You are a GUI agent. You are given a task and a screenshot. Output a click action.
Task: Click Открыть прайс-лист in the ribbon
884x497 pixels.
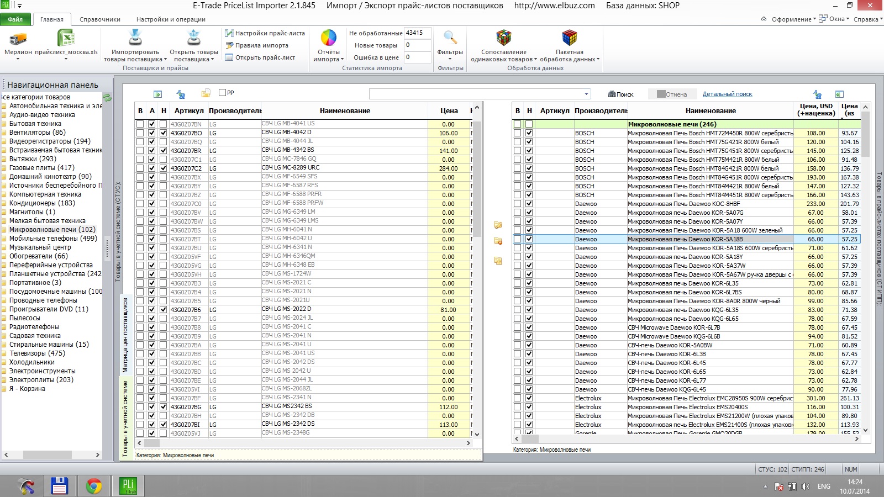click(260, 57)
